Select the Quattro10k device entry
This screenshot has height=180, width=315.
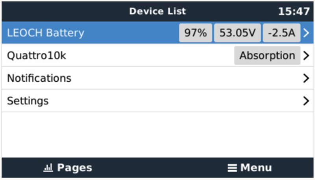pos(37,55)
